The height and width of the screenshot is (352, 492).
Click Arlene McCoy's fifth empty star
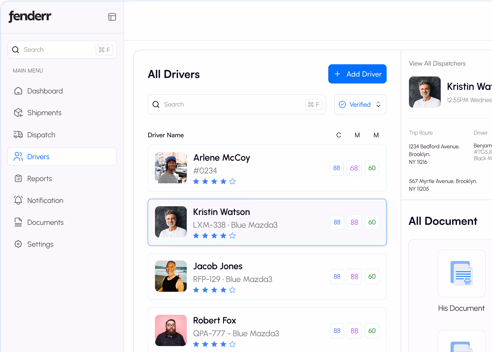[x=232, y=181]
